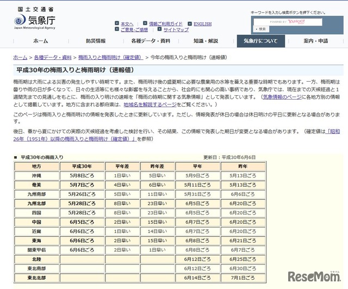Select the 気象庁について navigation tab
This screenshot has width=348, height=289.
pos(261,41)
